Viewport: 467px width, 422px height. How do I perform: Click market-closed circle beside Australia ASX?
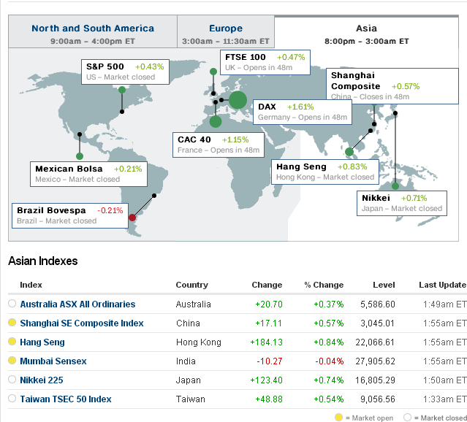tap(12, 304)
